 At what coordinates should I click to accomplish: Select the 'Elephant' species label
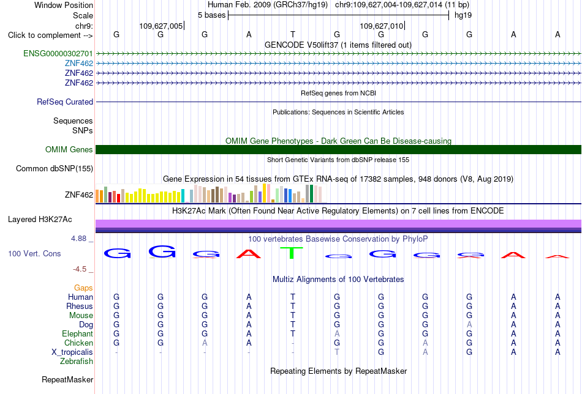[x=77, y=333]
